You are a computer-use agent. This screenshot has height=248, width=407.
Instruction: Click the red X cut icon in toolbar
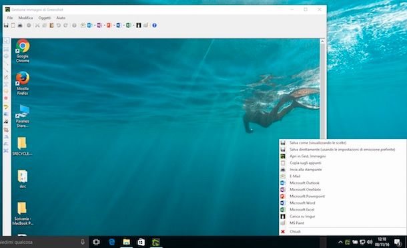tap(37, 25)
